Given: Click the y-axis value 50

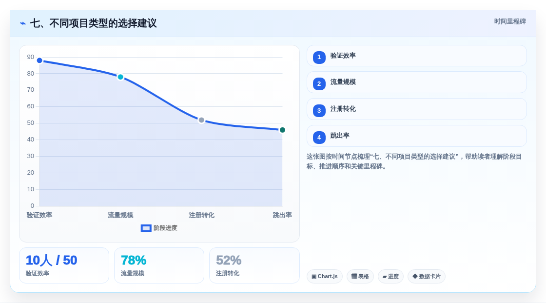Looking at the screenshot, I should coord(31,123).
